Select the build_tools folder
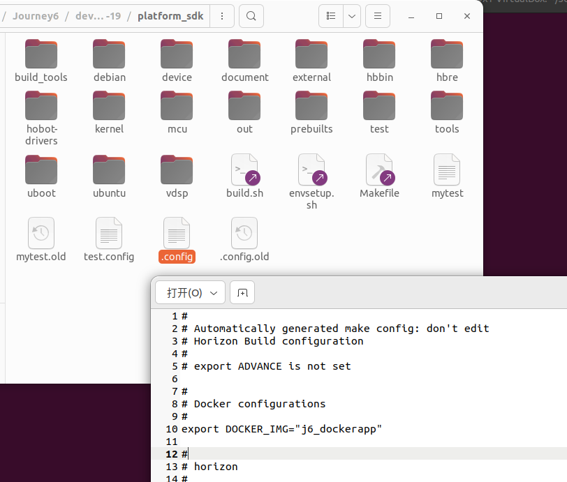Image resolution: width=567 pixels, height=482 pixels. tap(41, 54)
